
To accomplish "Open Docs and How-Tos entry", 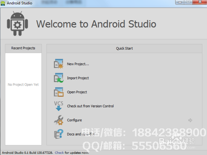I will [x=81, y=134].
